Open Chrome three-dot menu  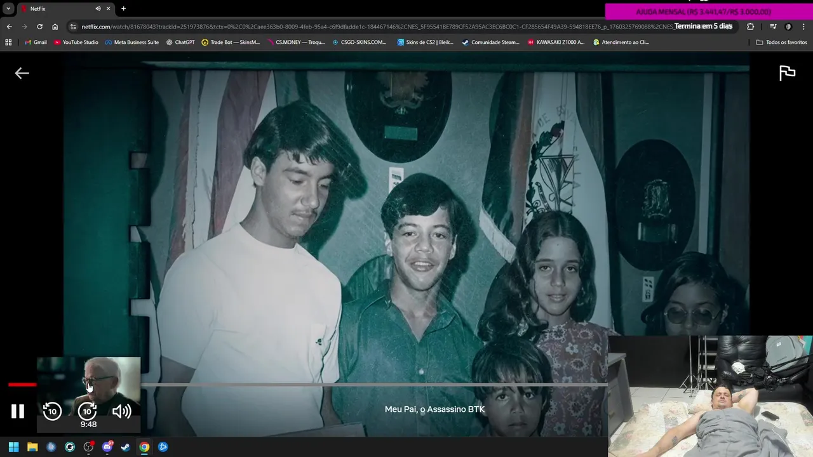click(x=803, y=27)
